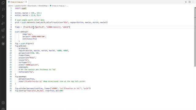Image resolution: width=196 pixels, height=110 pixels.
Task: Click line number 17 in the gutter
Action: 11,46
